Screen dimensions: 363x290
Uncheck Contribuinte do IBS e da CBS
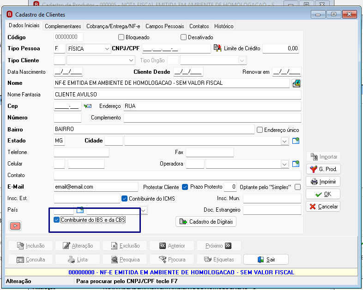click(x=56, y=220)
